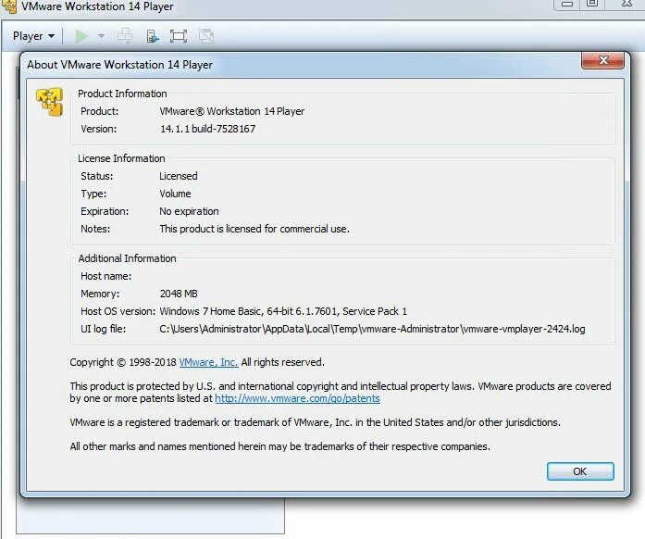Close the About VMware dialog
Screen dimensions: 645x539
(603, 60)
